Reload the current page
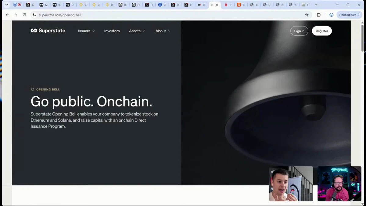This screenshot has height=206, width=366. click(24, 15)
